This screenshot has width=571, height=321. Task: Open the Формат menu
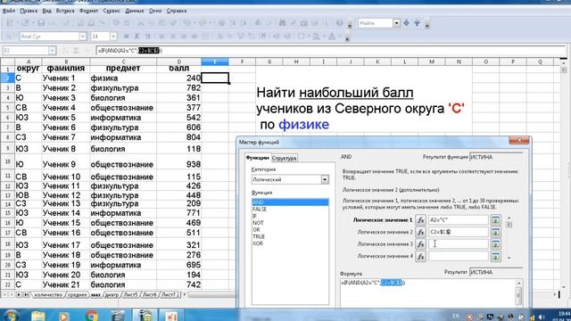pyautogui.click(x=88, y=11)
